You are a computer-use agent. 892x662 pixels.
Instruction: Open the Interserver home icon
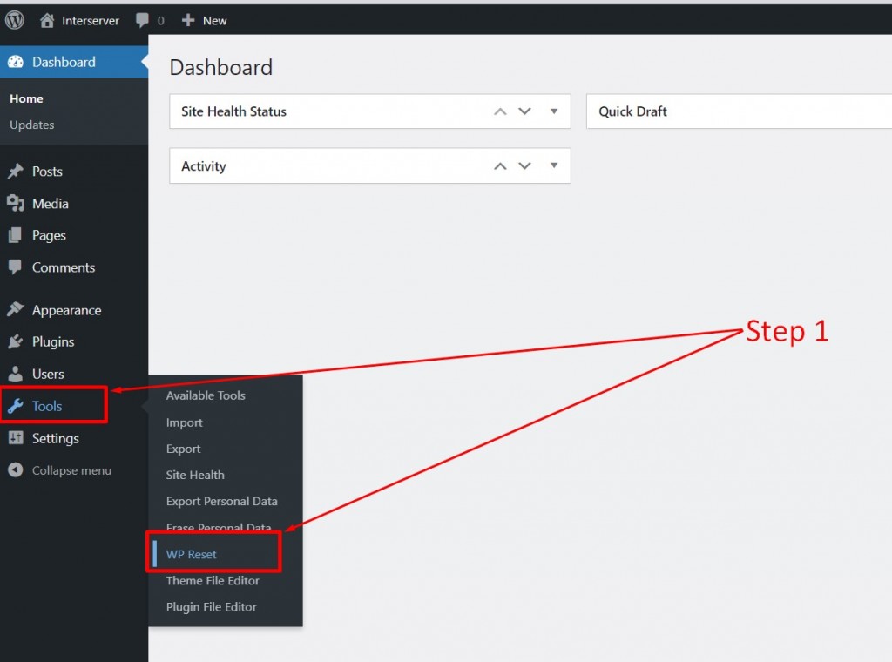47,21
